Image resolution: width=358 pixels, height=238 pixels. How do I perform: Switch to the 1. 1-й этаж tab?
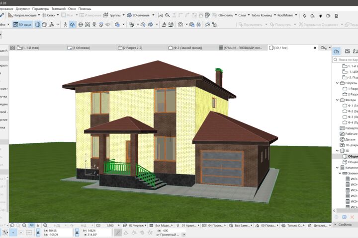(41, 48)
